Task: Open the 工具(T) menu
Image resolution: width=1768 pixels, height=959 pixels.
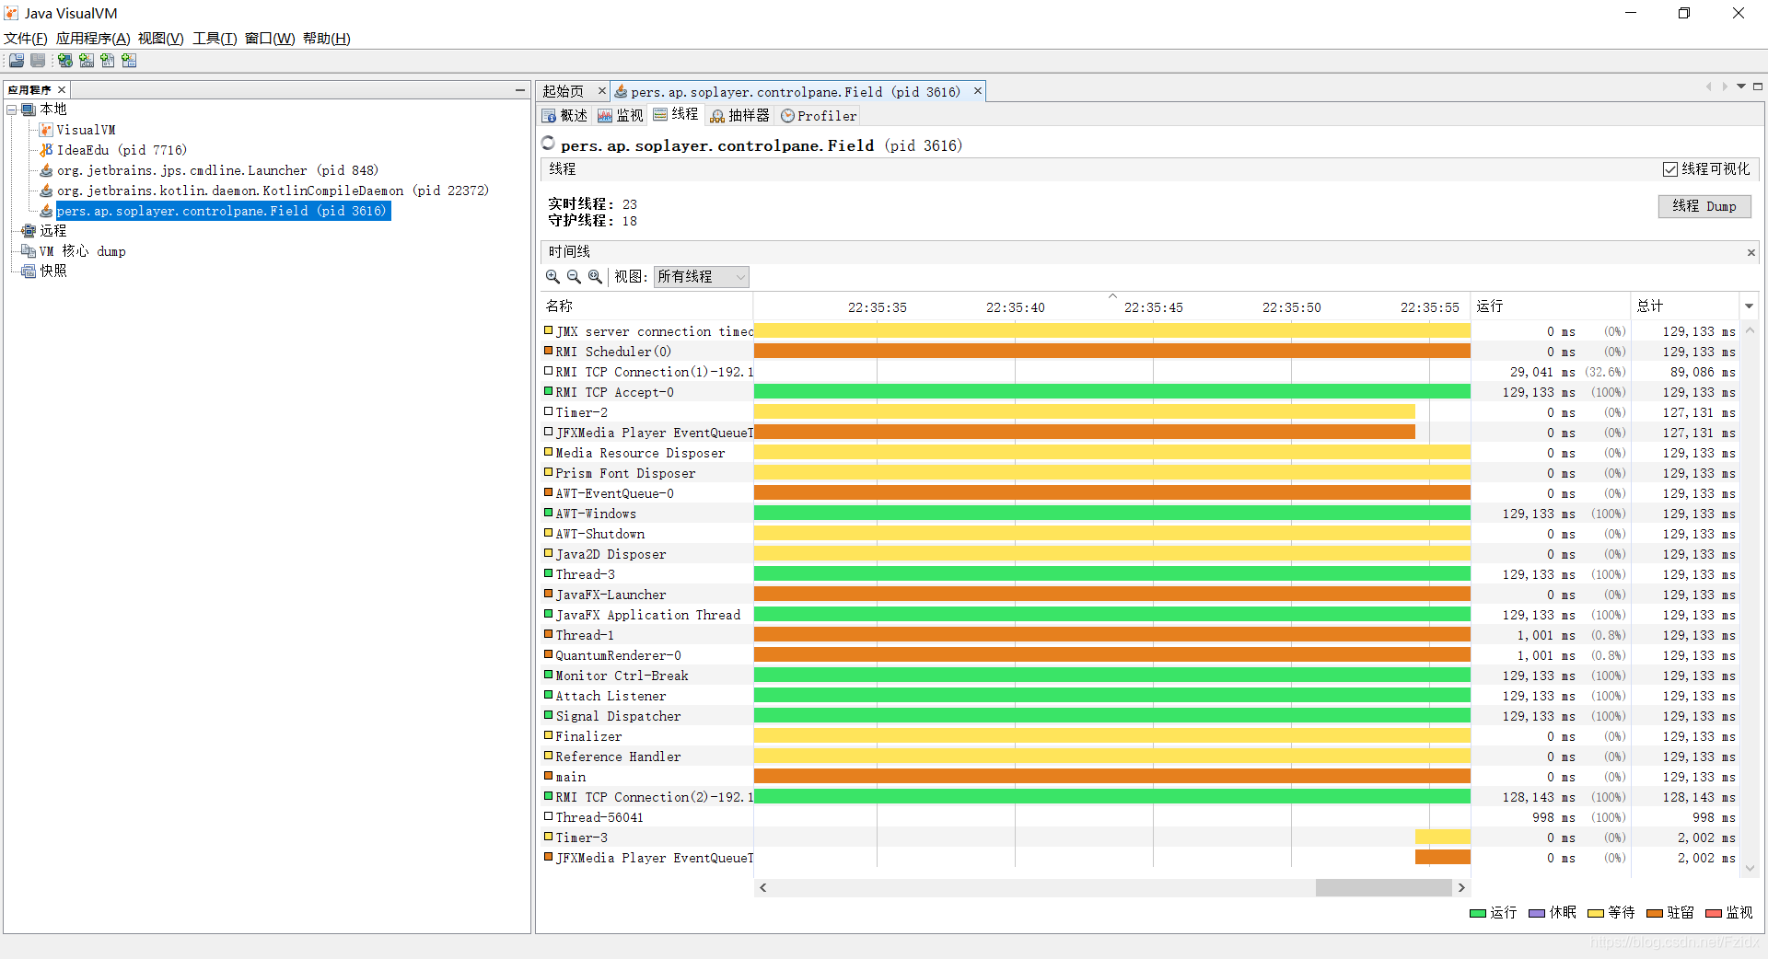Action: (215, 39)
